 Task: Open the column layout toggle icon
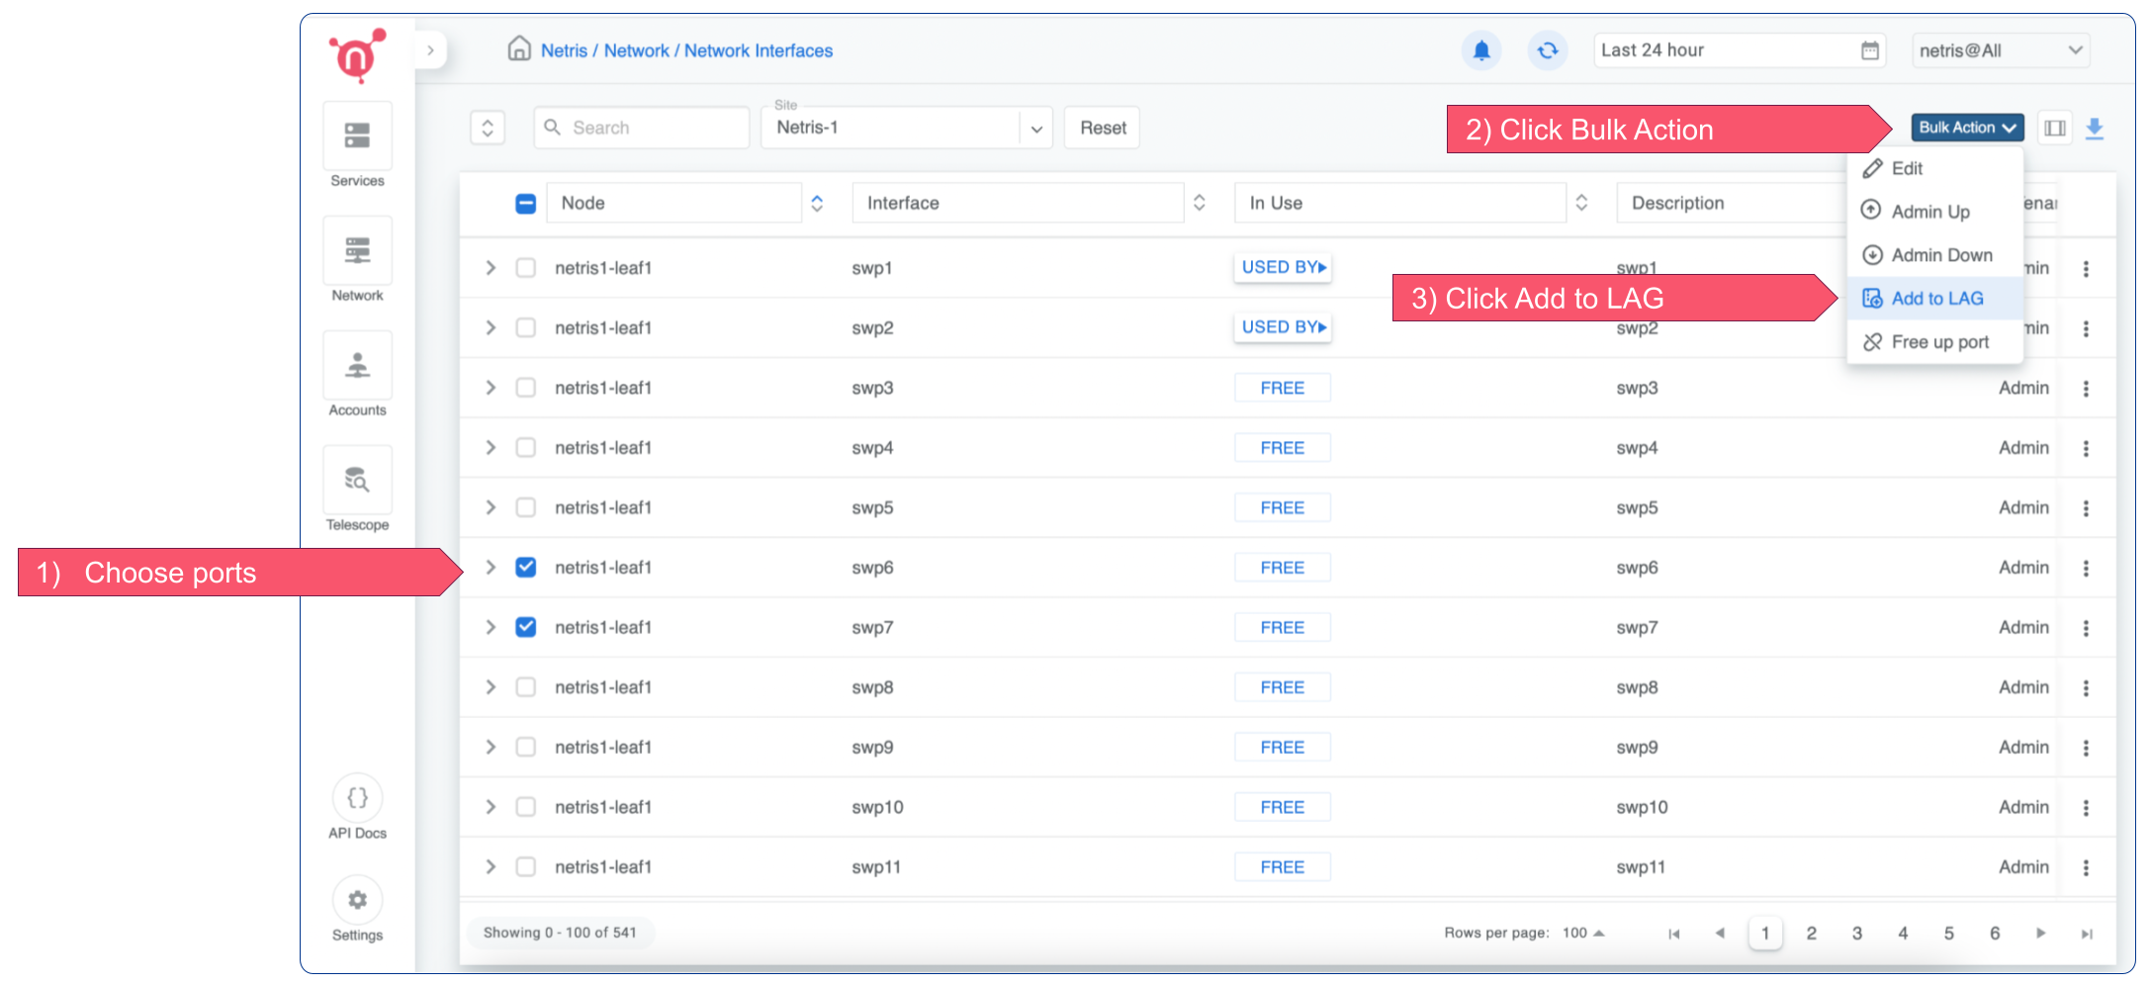coord(2054,129)
